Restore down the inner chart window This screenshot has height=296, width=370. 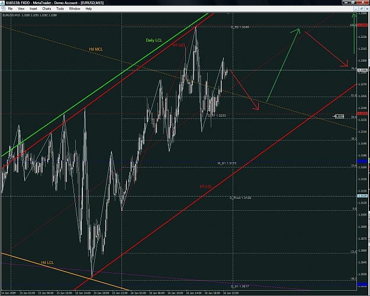362,9
